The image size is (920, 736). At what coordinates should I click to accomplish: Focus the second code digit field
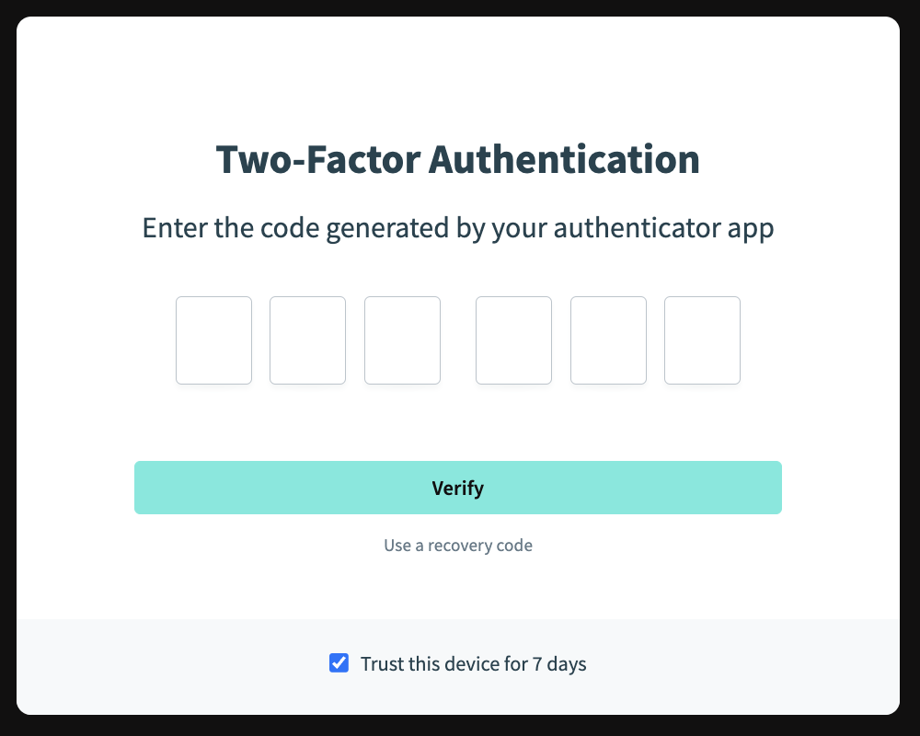(307, 340)
